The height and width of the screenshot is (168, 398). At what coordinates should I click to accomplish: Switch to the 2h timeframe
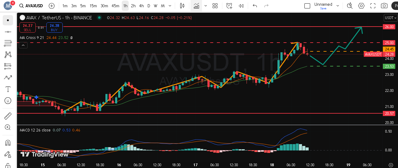[133, 6]
